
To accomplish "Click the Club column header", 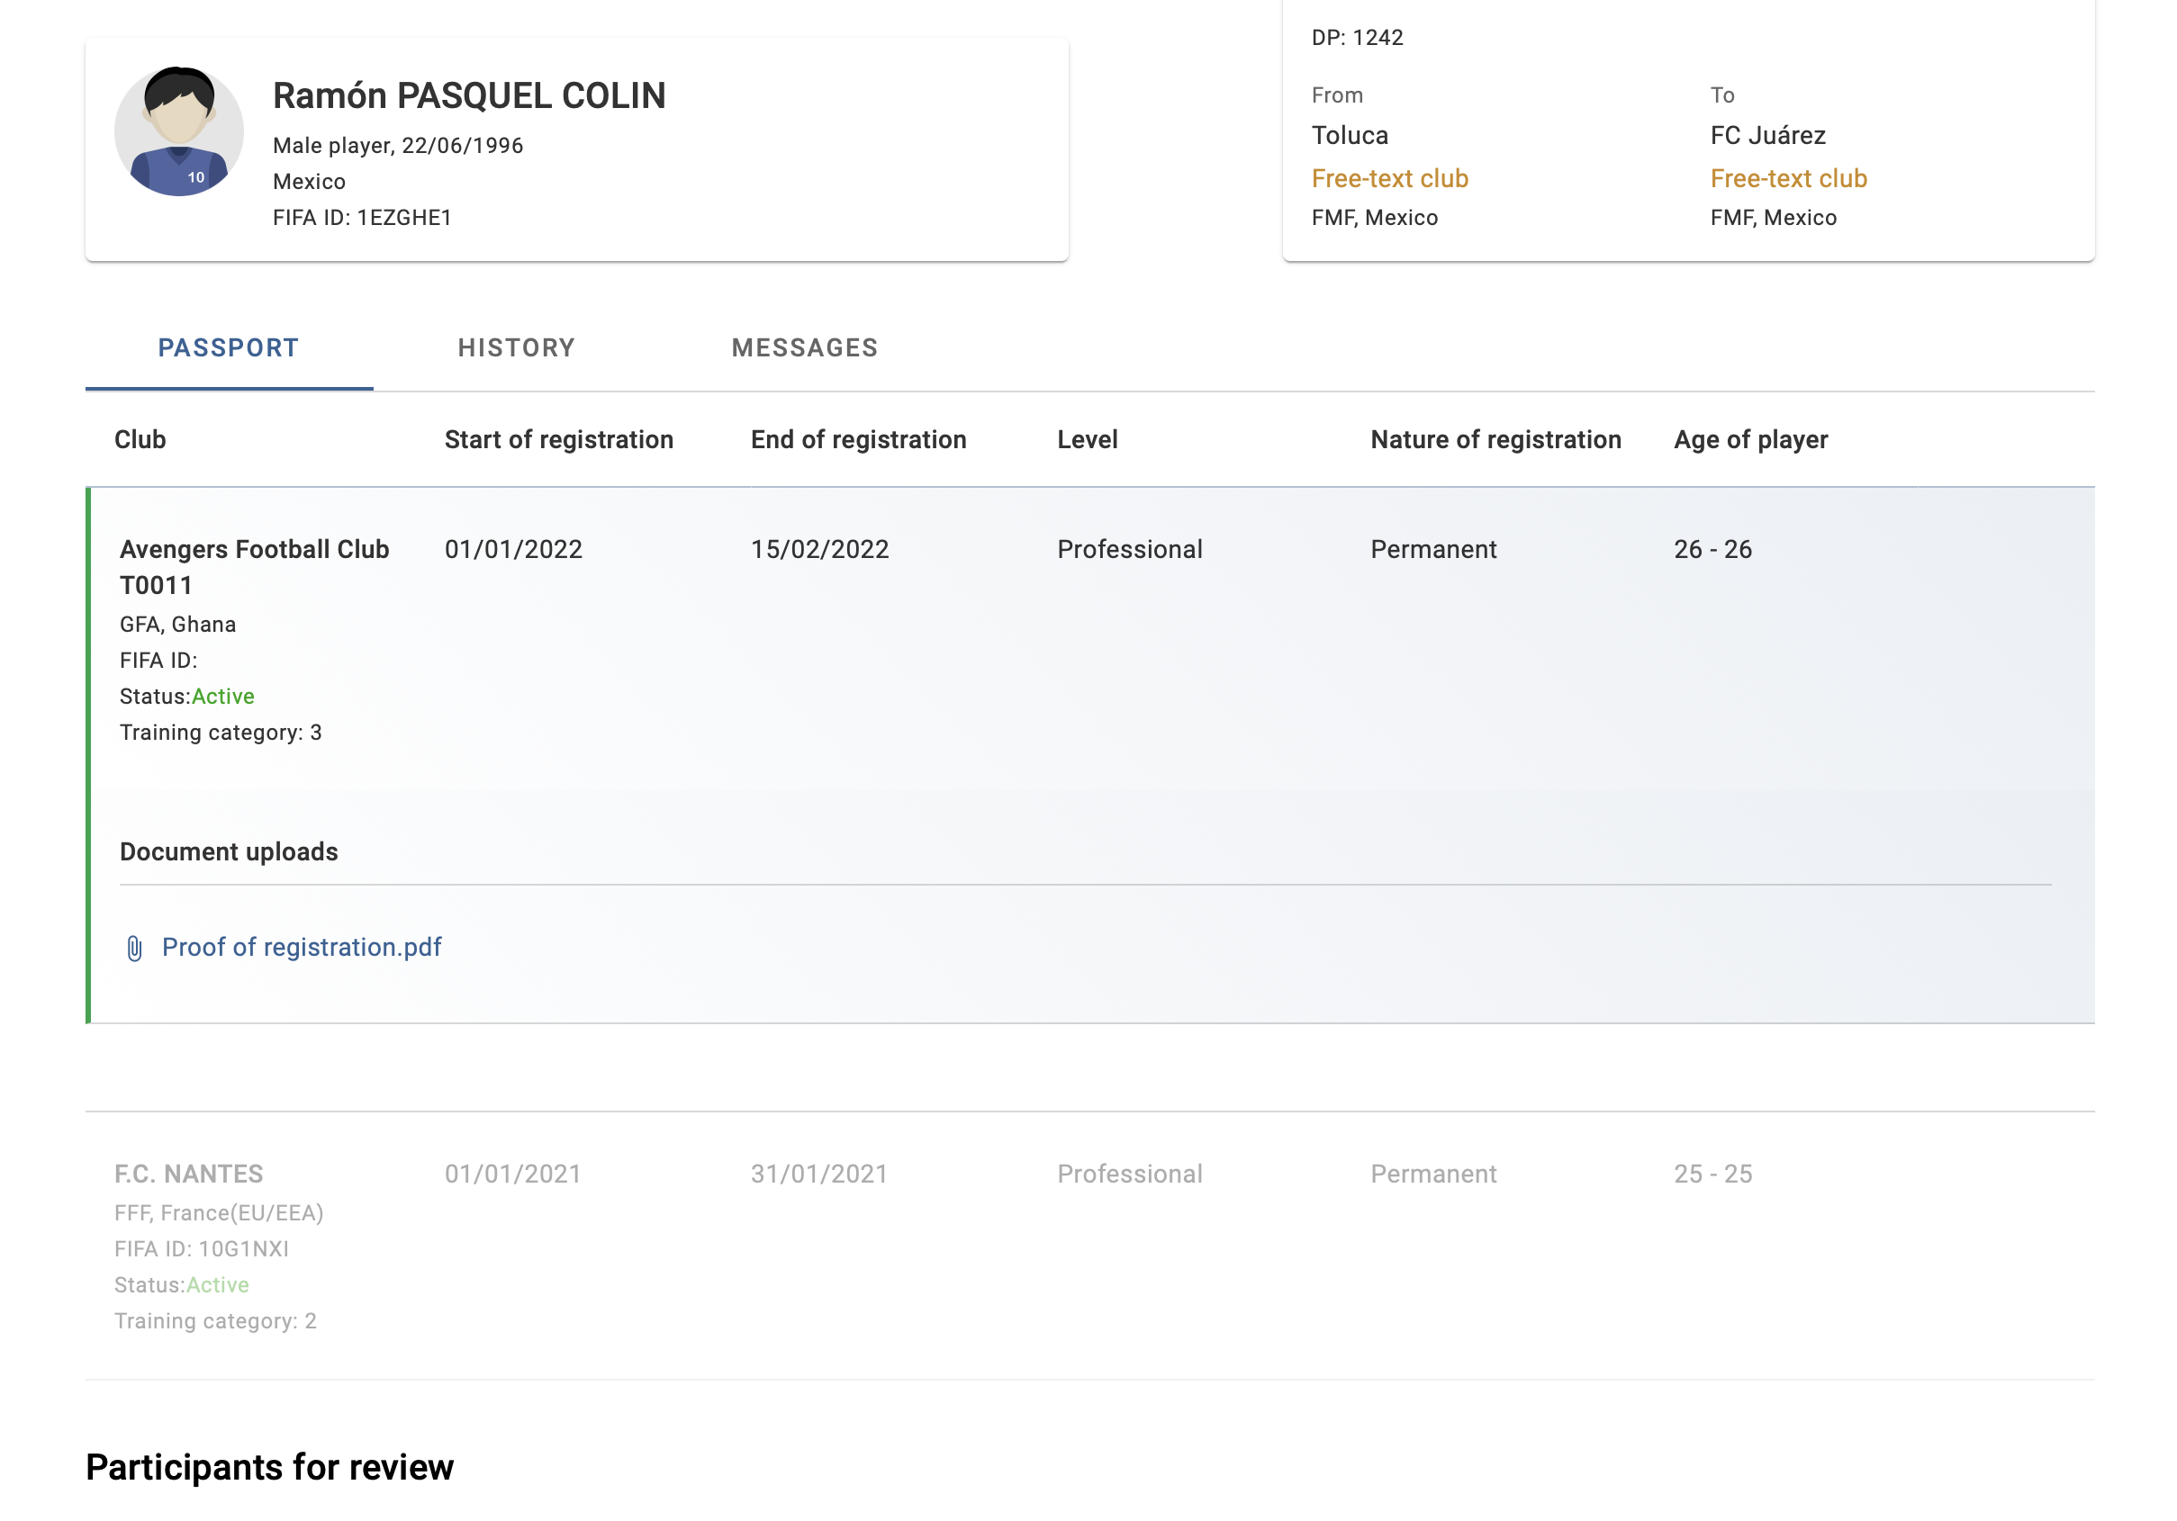I will click(140, 440).
